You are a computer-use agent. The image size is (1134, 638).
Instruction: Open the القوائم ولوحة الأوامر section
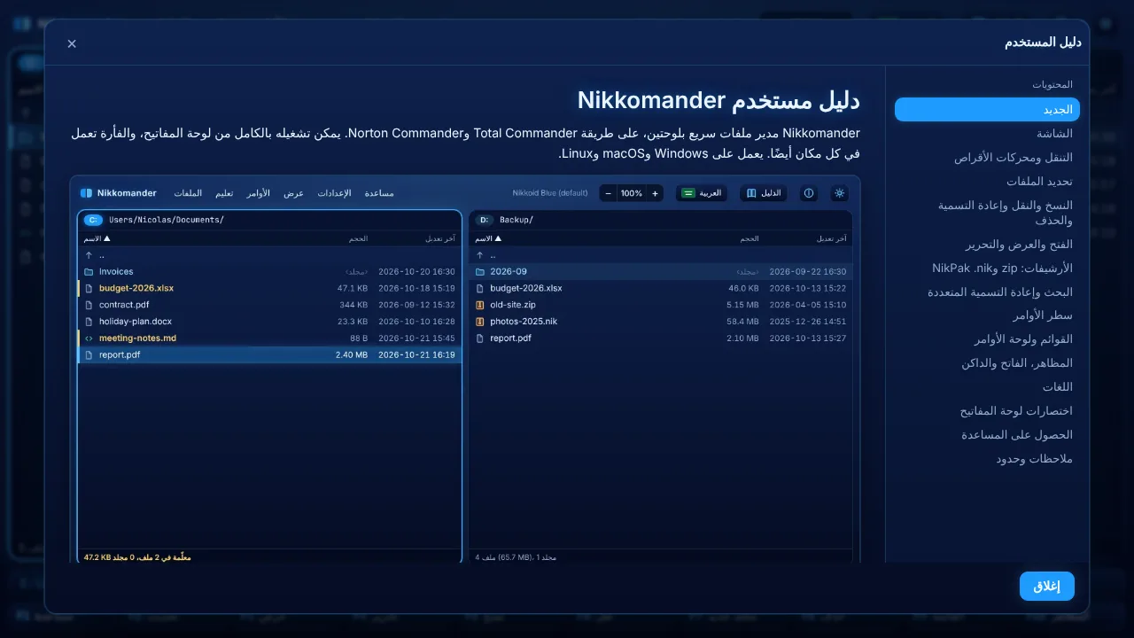(x=987, y=340)
